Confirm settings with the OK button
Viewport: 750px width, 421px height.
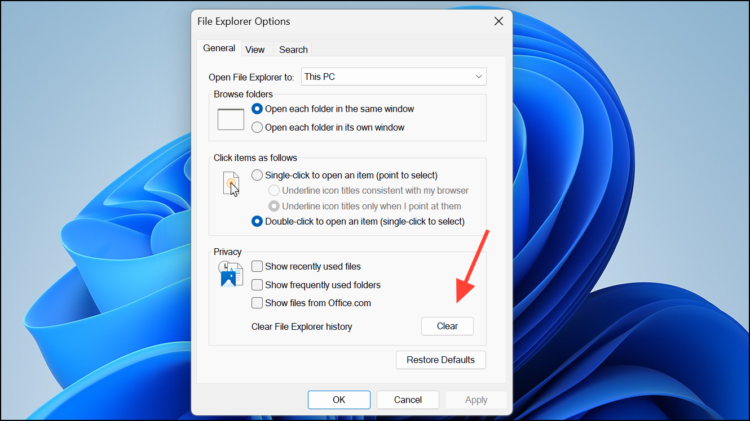click(x=339, y=400)
